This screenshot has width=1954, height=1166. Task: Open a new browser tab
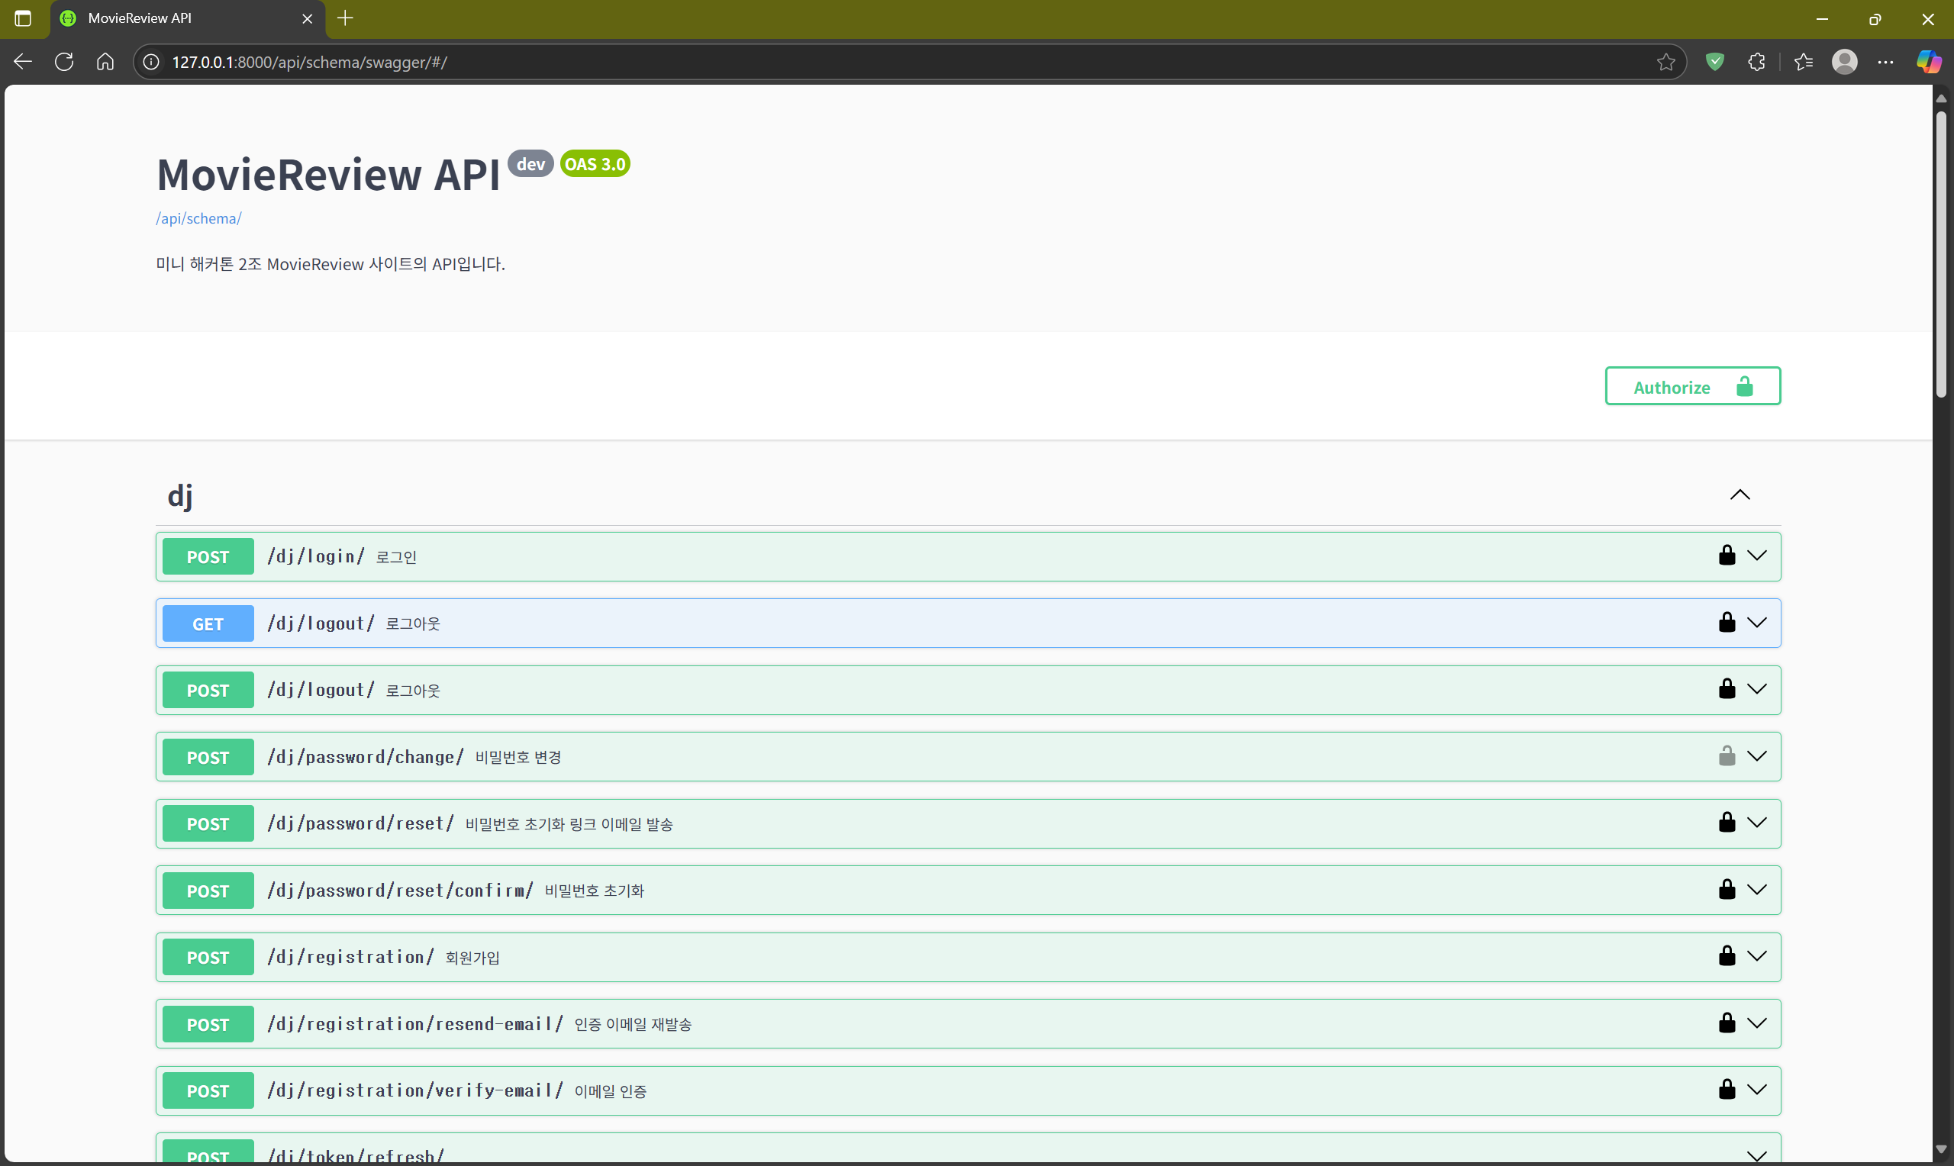[x=345, y=18]
